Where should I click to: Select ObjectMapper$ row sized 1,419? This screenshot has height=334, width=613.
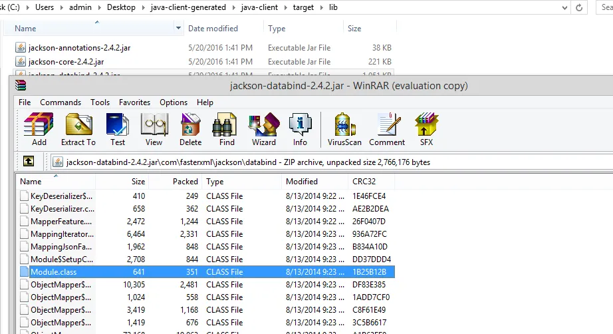[206, 323]
